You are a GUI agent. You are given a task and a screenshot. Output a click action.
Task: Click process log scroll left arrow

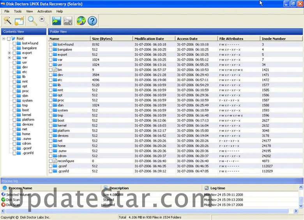(x=3, y=211)
